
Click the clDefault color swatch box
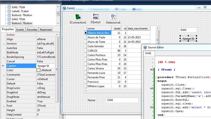tap(38, 70)
